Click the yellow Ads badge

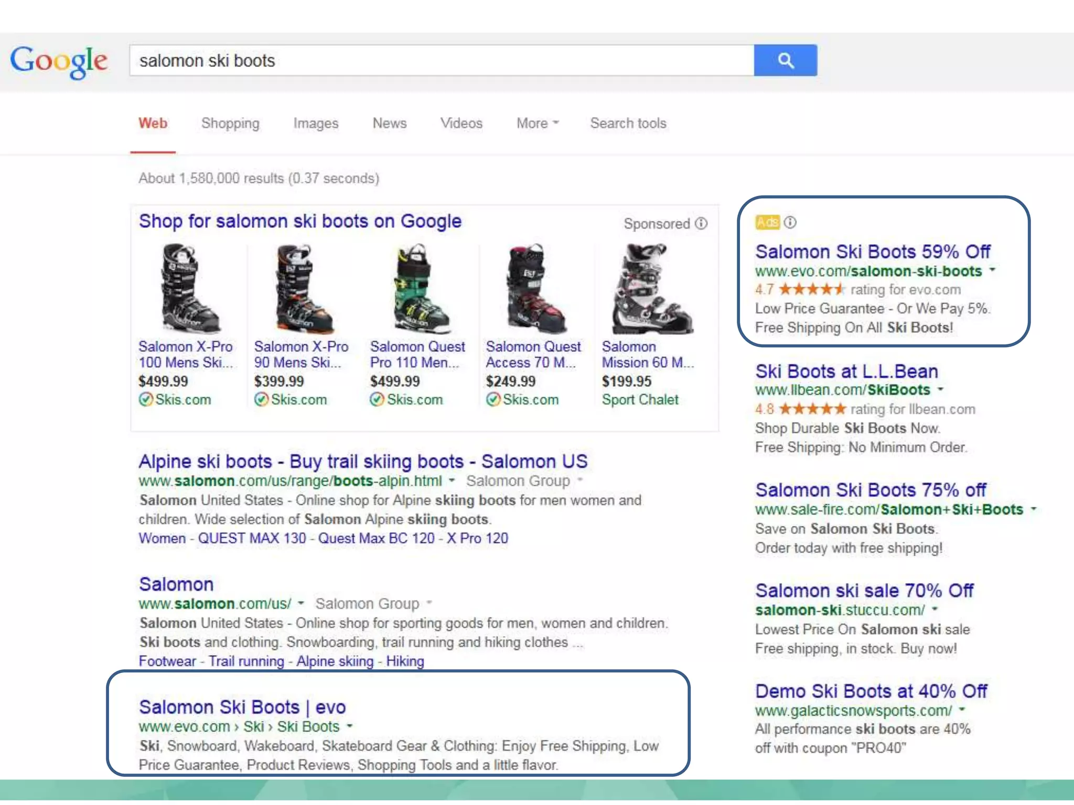coord(767,222)
